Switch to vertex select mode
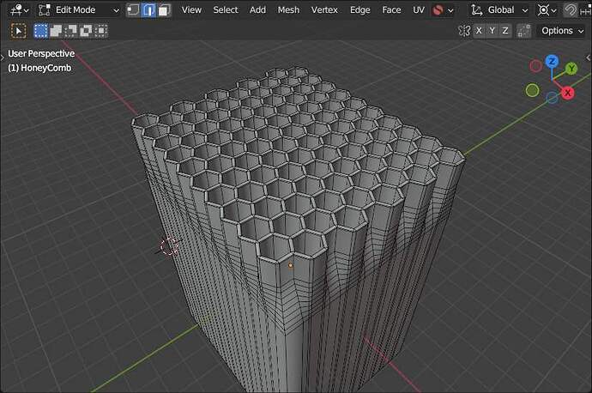The height and width of the screenshot is (393, 592). point(132,9)
